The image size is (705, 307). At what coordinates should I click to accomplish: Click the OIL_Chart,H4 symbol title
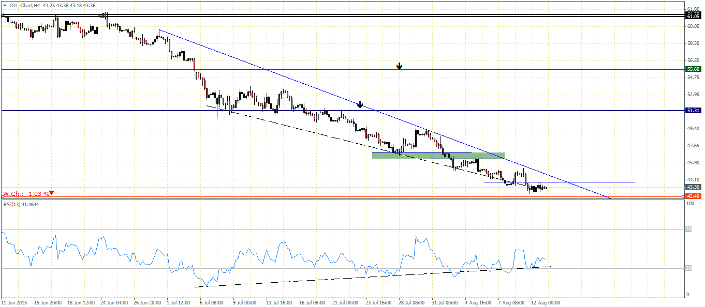[x=22, y=5]
